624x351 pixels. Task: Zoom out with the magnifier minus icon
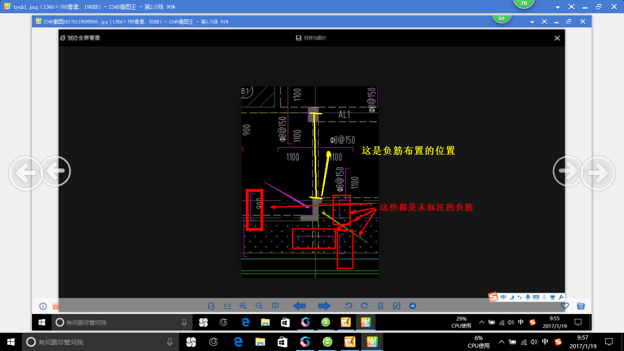click(x=259, y=306)
